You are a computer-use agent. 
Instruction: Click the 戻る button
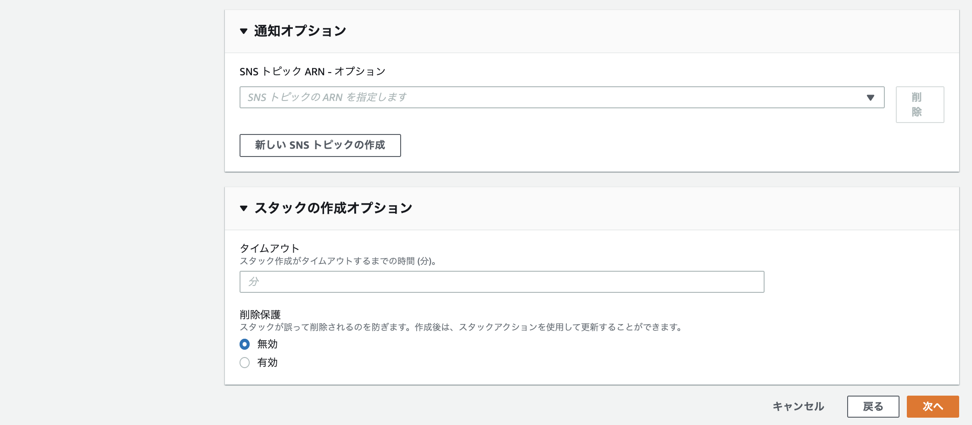(x=873, y=407)
